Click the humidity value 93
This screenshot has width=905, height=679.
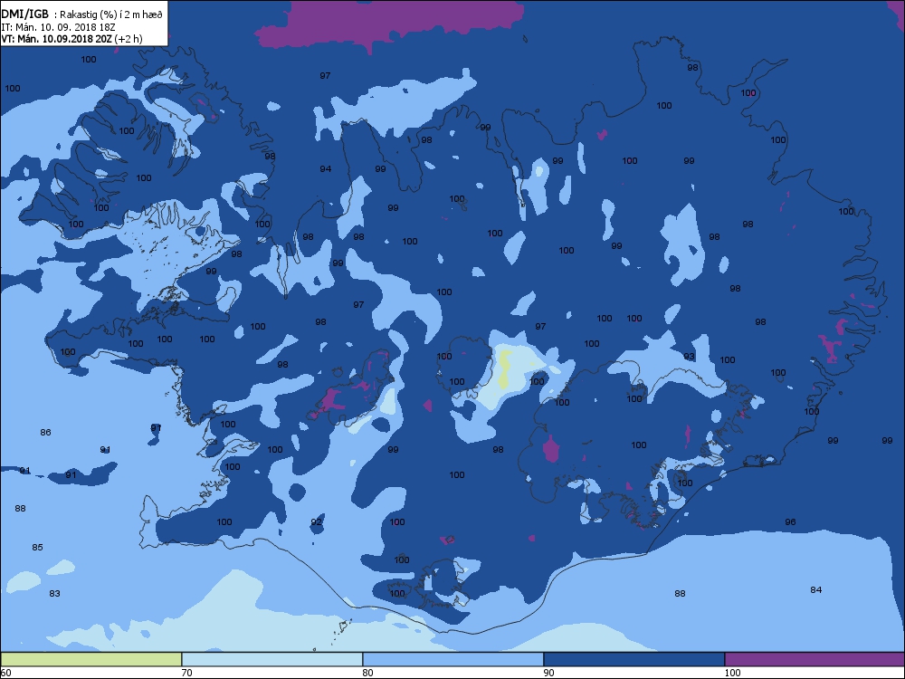click(x=689, y=356)
